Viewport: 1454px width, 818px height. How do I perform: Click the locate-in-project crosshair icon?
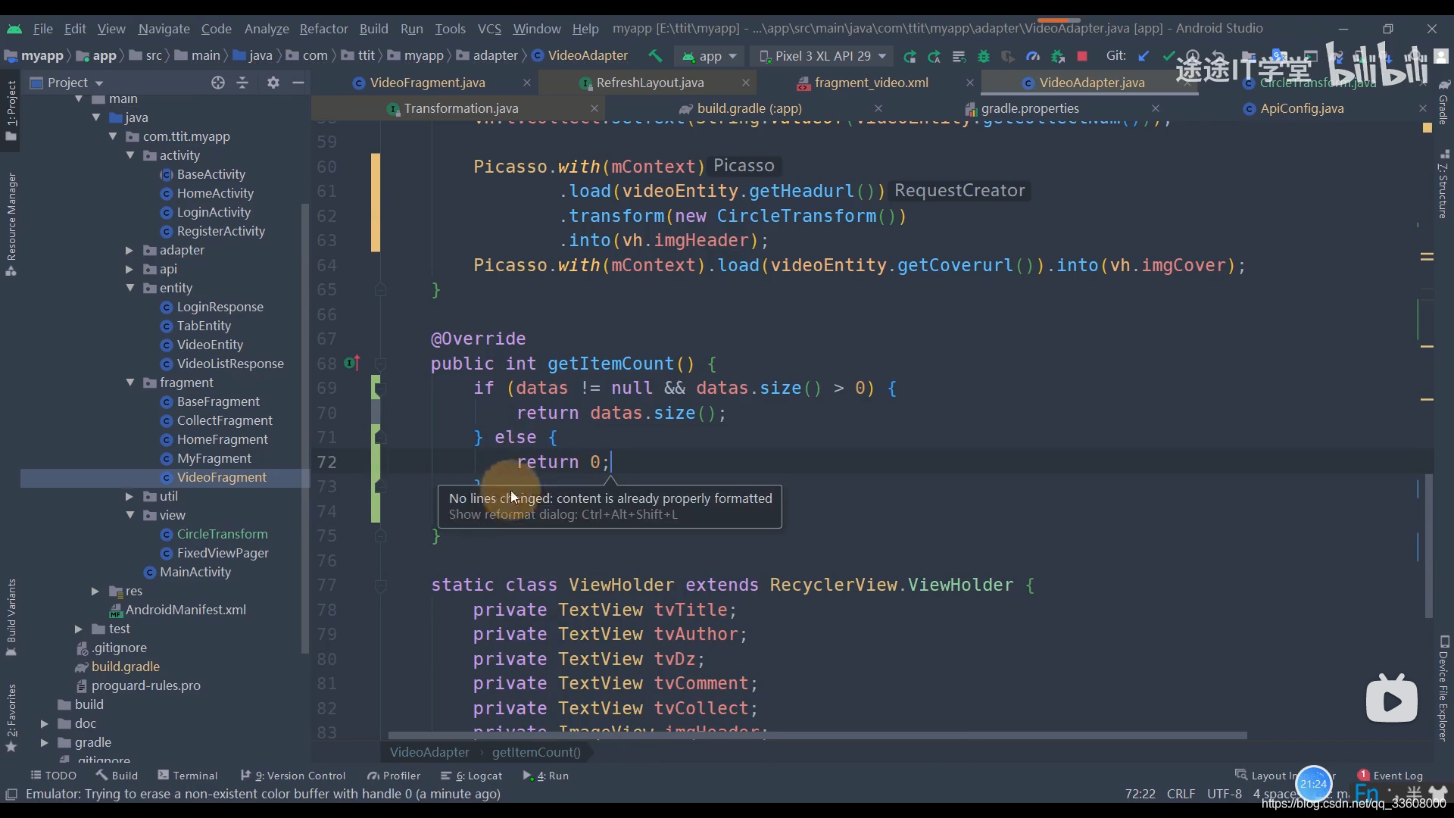point(218,83)
